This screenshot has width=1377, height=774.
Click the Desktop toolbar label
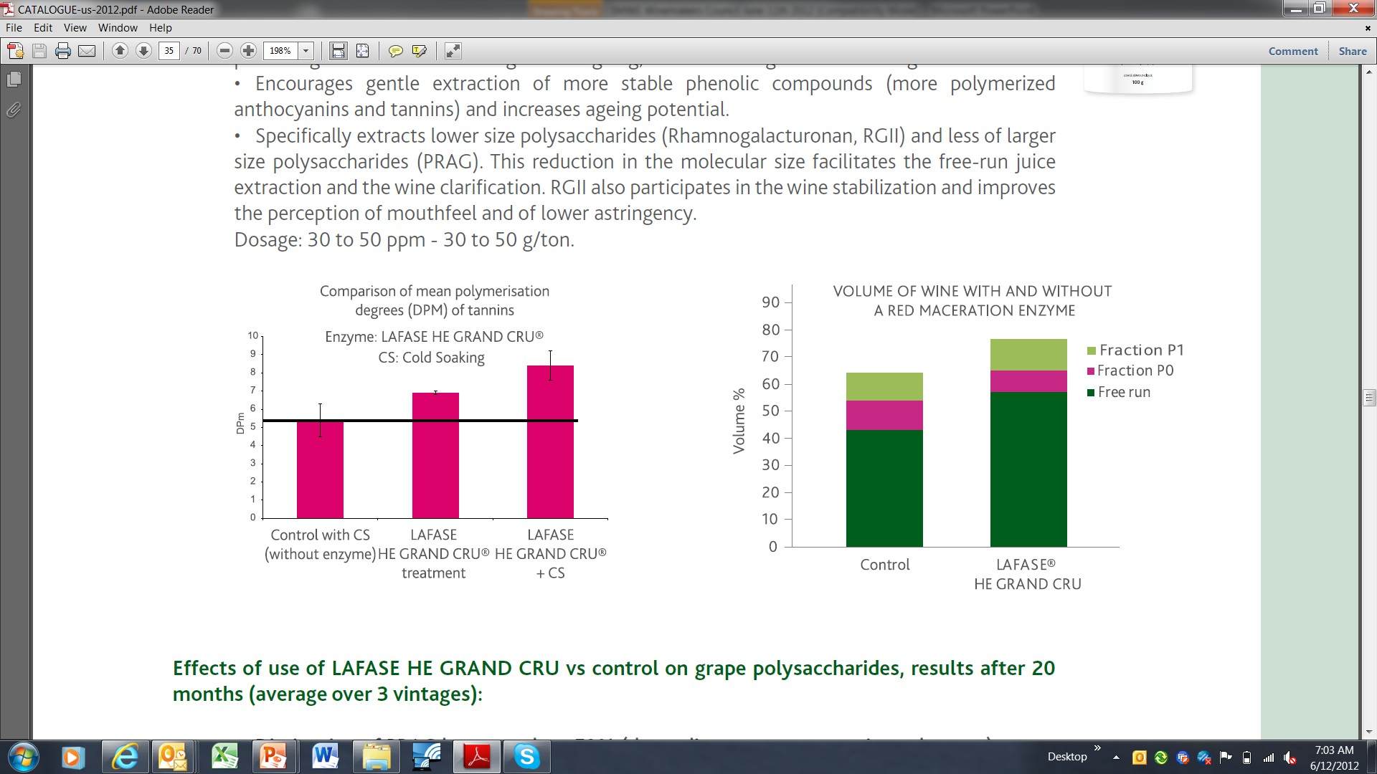1067,757
